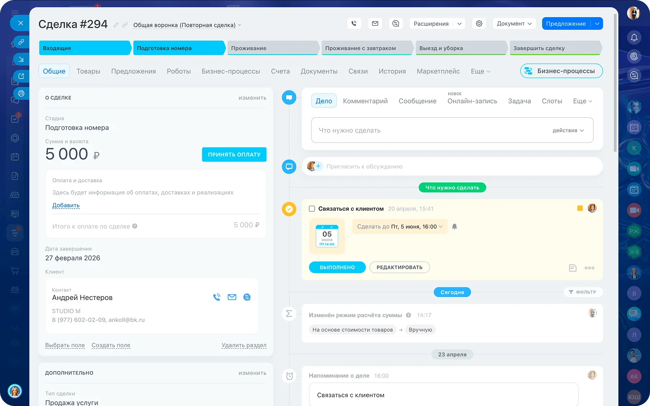
Task: Open the notifications bell in right sidebar
Action: [x=634, y=37]
